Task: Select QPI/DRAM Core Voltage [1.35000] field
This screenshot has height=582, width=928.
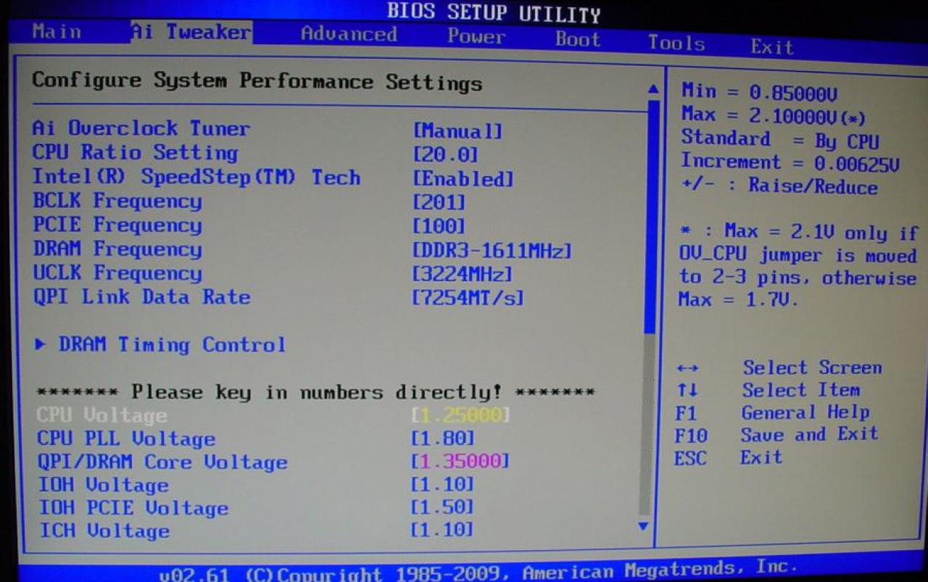Action: click(460, 461)
